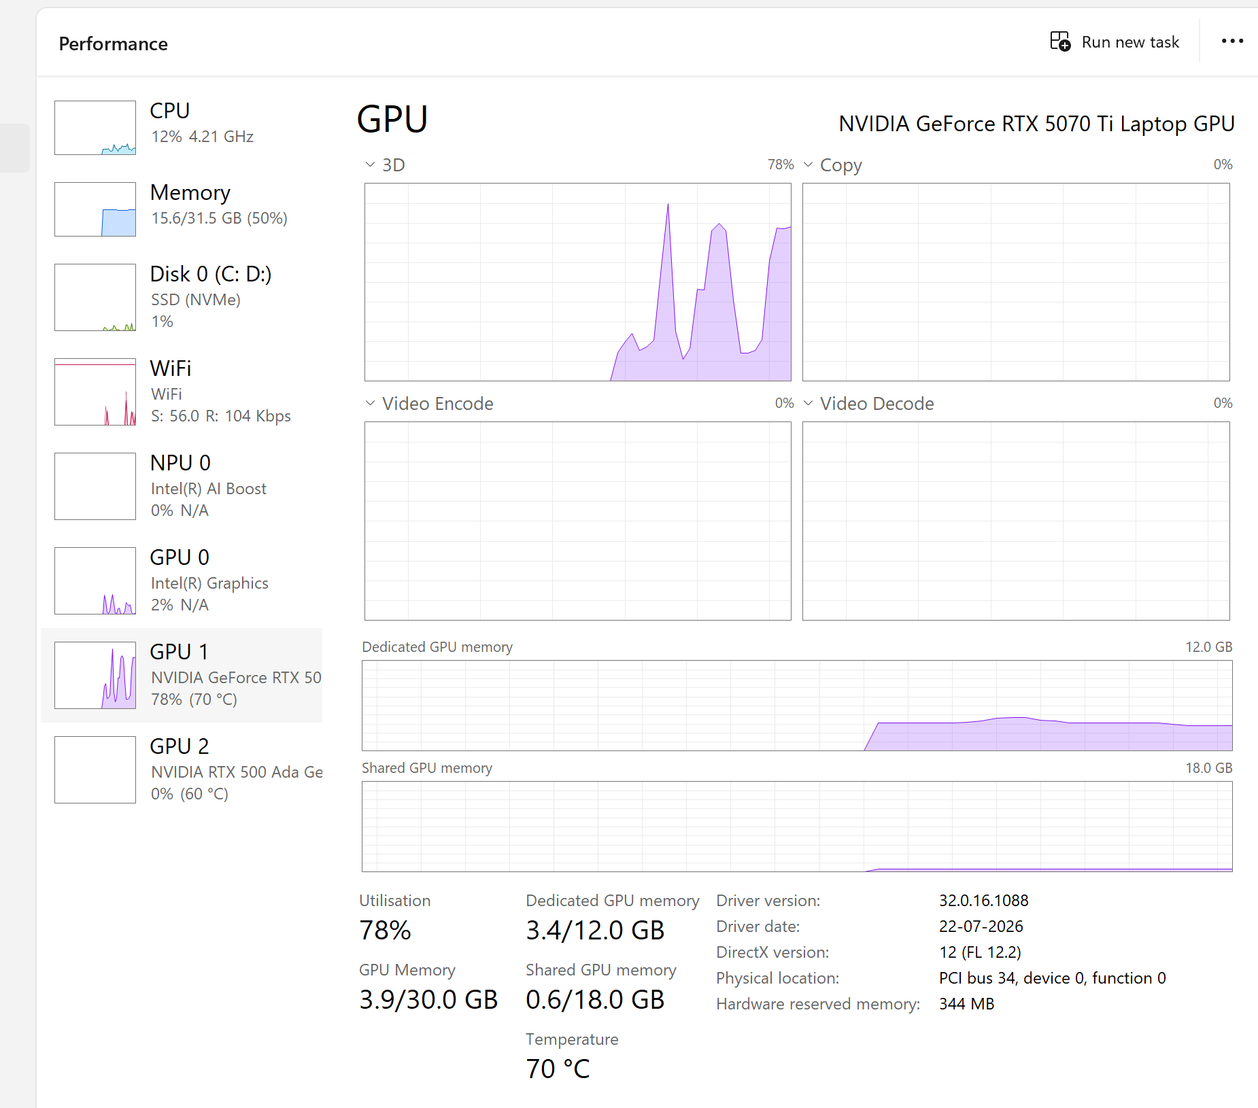Select the CPU usage thumbnail graph
Viewport: 1258px width, 1108px height.
pyautogui.click(x=95, y=128)
